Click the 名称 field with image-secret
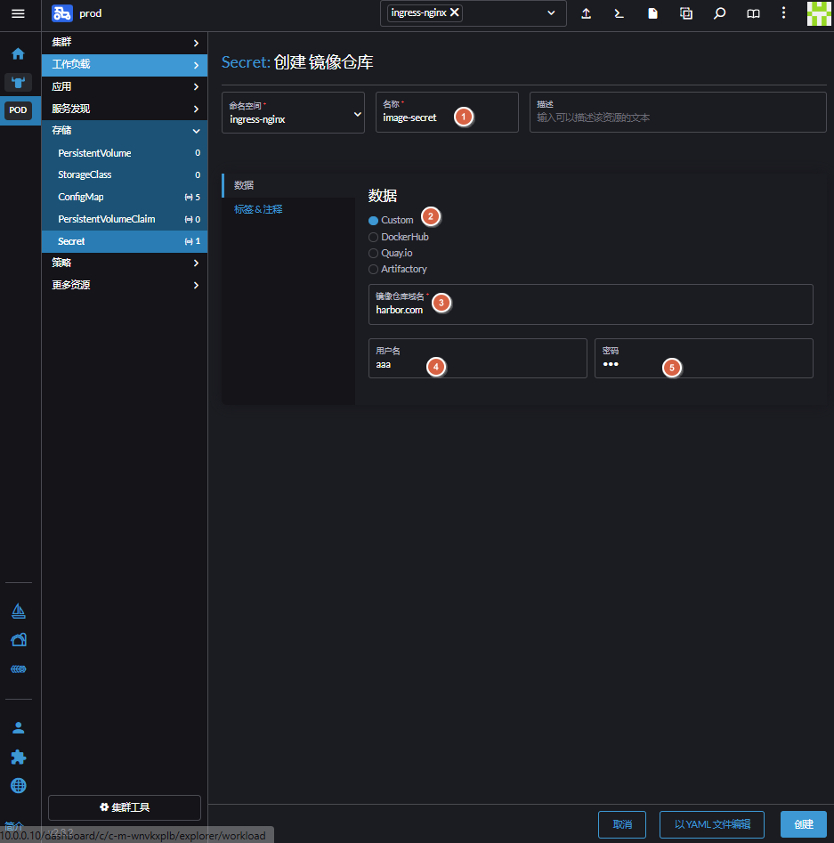Image resolution: width=834 pixels, height=843 pixels. 447,112
